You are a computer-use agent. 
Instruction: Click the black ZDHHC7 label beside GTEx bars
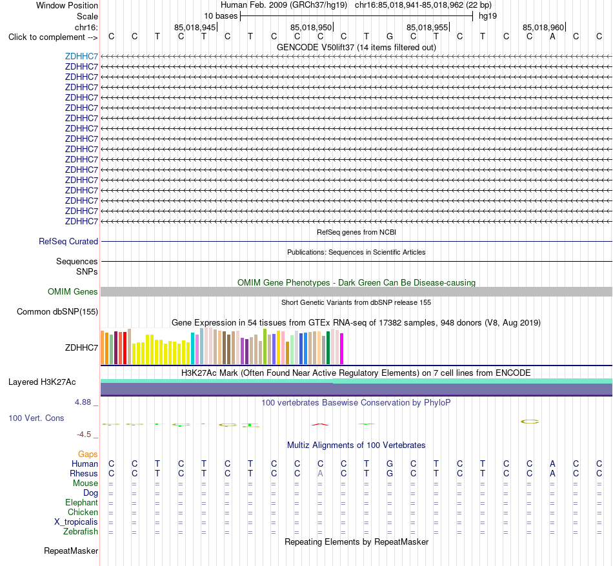point(81,347)
